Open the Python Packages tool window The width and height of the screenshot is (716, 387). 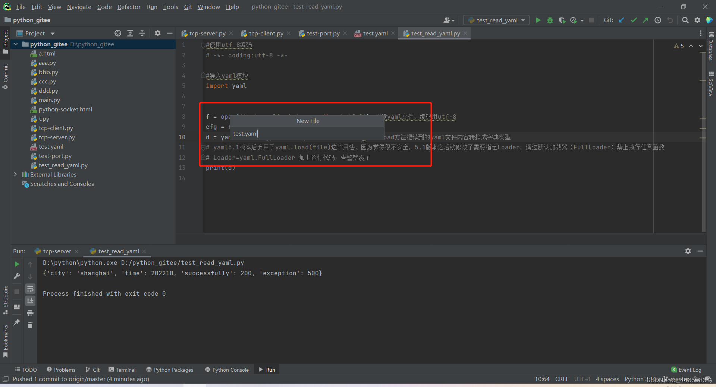tap(170, 369)
